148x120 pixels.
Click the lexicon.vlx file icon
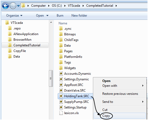click(61, 113)
